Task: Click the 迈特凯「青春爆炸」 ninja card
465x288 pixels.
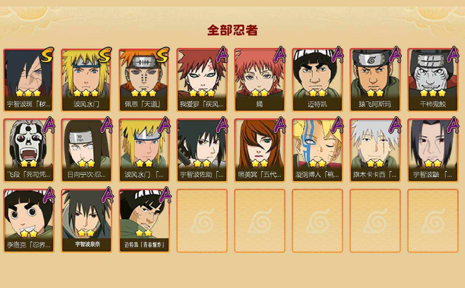Action: pyautogui.click(x=144, y=221)
